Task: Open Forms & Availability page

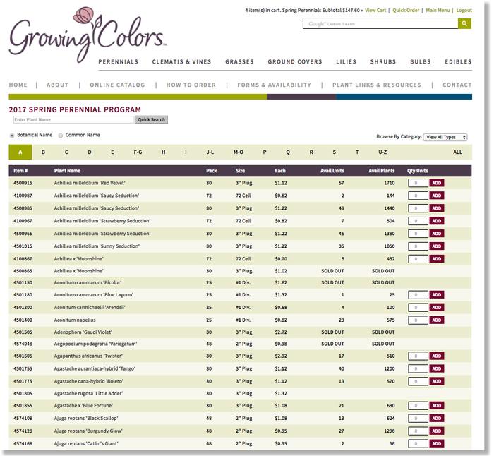Action: click(274, 85)
